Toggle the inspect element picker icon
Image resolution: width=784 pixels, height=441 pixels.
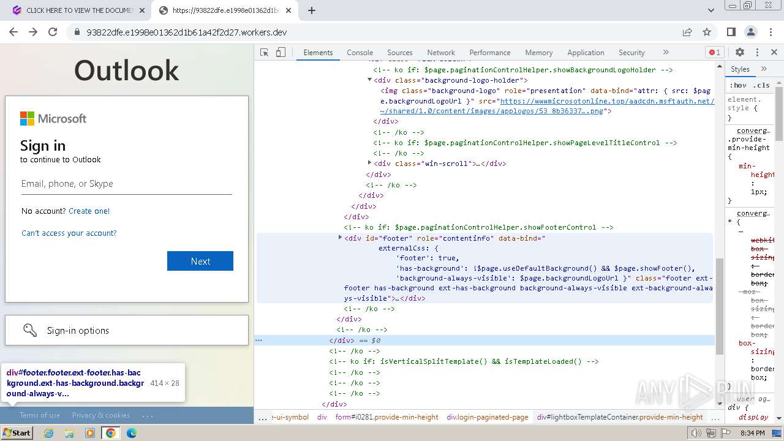265,53
